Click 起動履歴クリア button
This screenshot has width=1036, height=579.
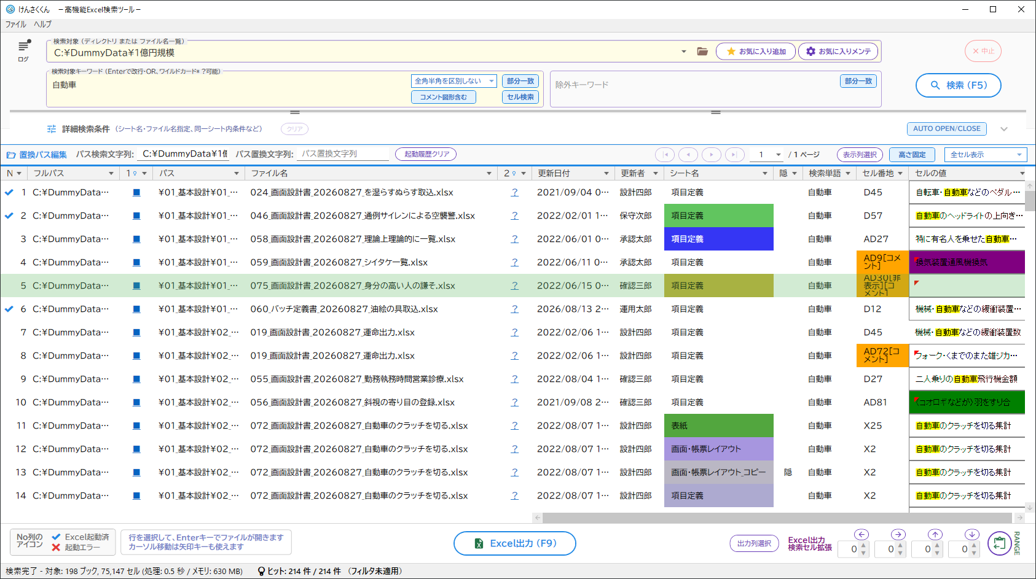(426, 154)
